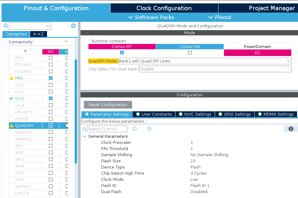The image size is (298, 198).
Task: Collapse the General Parameters group
Action: pyautogui.click(x=84, y=136)
